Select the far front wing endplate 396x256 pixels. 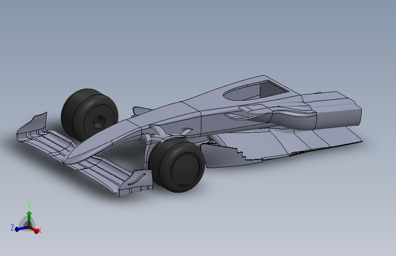click(32, 126)
